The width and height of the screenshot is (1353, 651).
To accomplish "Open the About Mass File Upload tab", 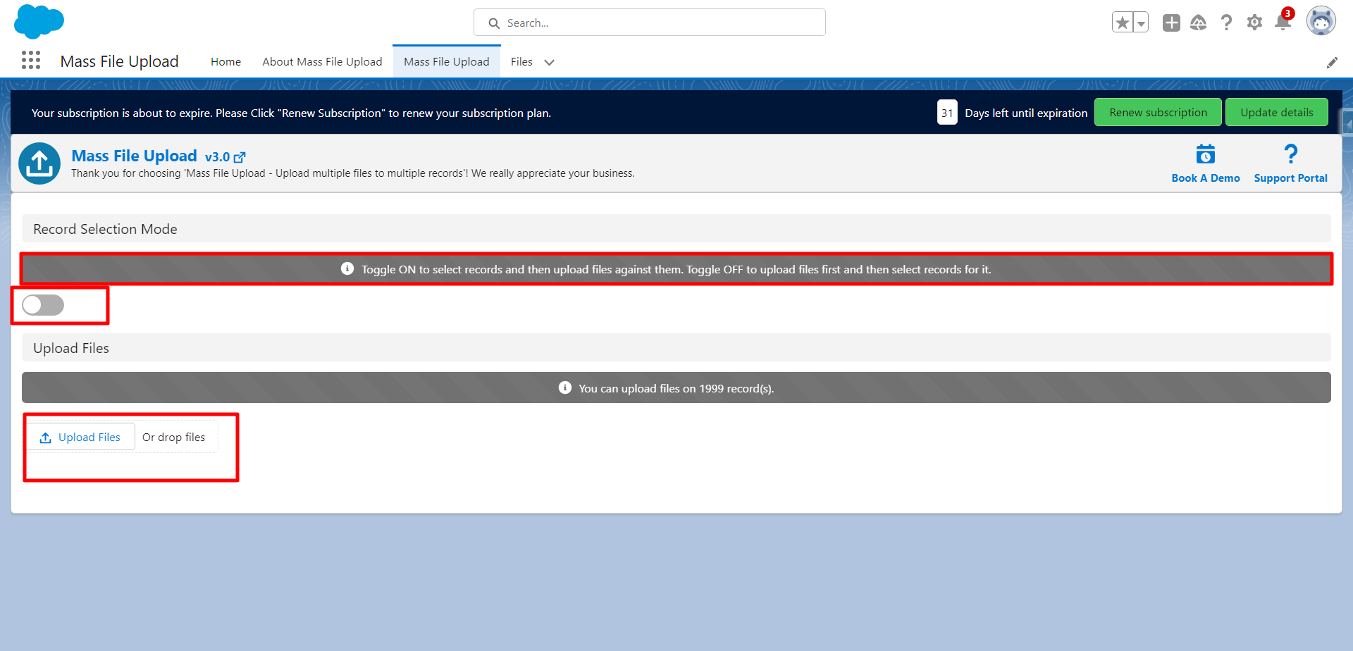I will click(322, 62).
